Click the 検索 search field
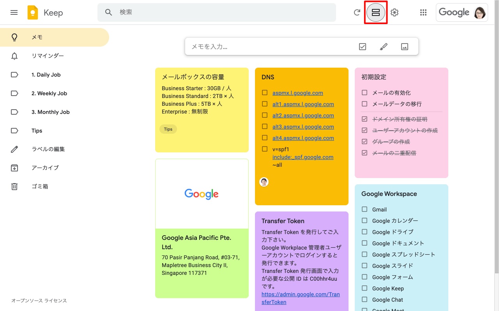 click(x=217, y=12)
